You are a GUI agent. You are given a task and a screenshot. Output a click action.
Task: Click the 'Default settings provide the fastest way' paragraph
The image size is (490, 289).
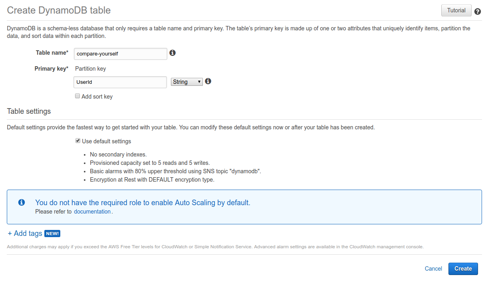coord(191,127)
